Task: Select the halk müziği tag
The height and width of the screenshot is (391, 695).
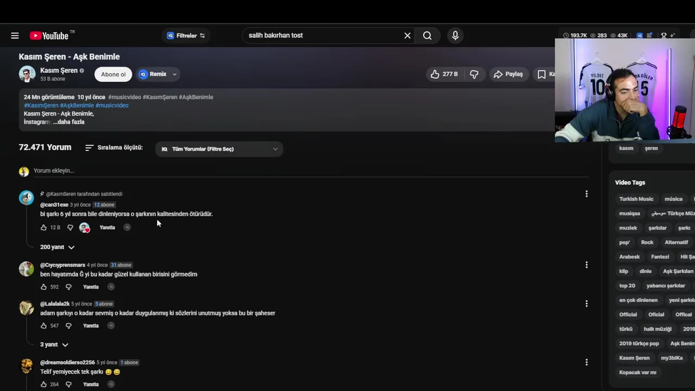Action: tap(658, 329)
